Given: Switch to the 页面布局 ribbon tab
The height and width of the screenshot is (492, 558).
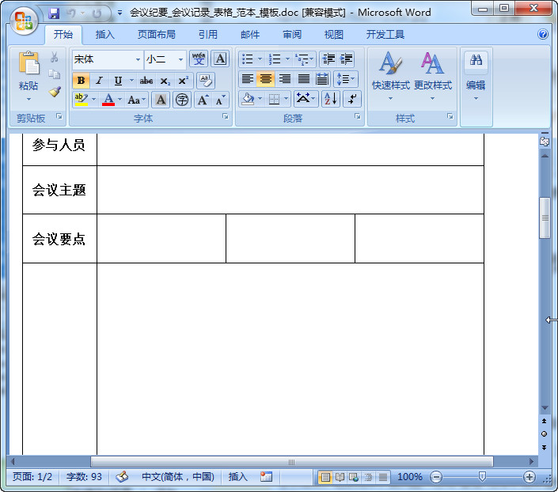Looking at the screenshot, I should (x=157, y=35).
